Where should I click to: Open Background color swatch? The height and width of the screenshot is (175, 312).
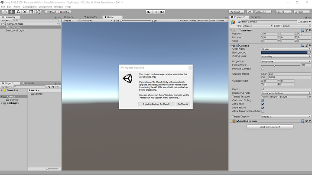point(284,53)
